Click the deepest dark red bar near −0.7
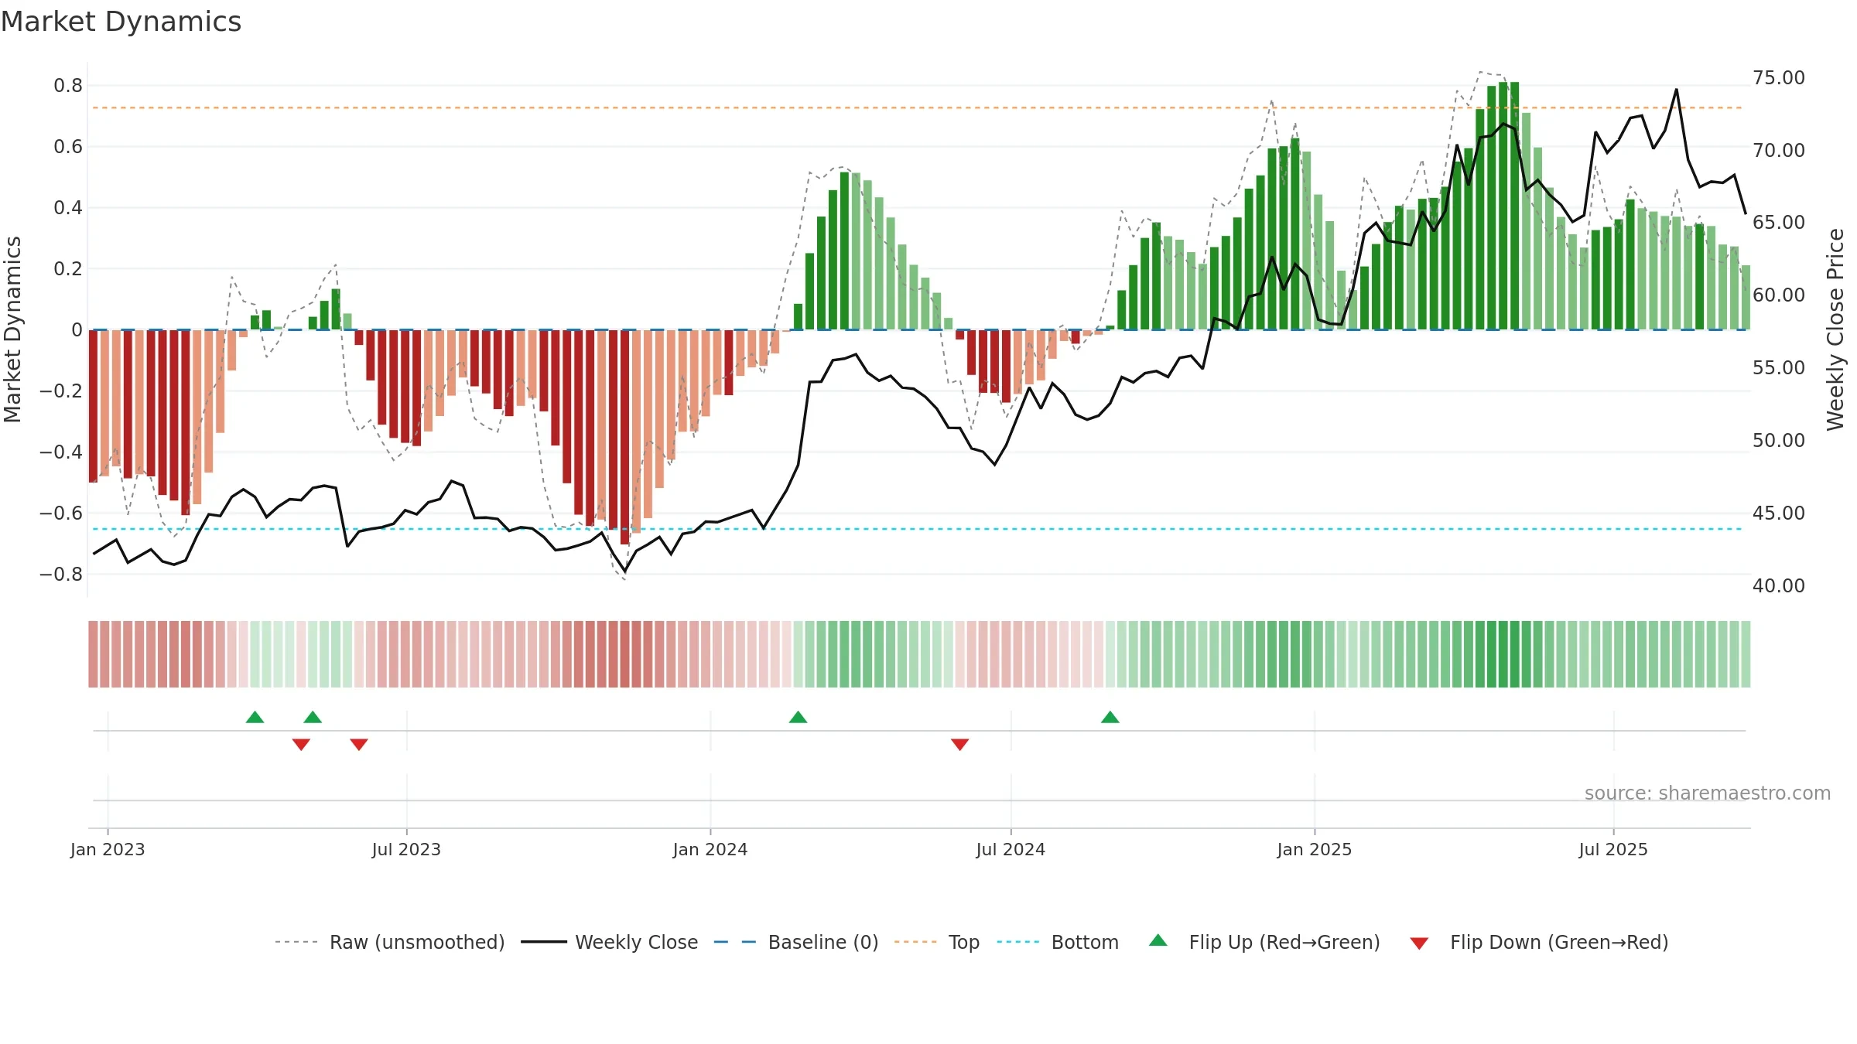The image size is (1857, 1044). (x=624, y=437)
